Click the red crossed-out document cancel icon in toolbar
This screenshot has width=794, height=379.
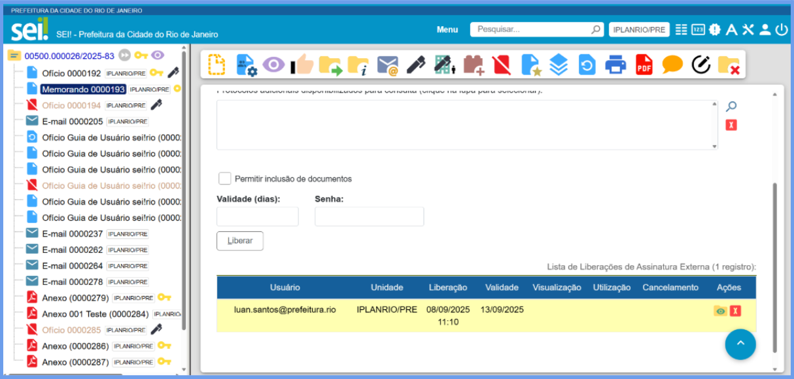pos(501,65)
